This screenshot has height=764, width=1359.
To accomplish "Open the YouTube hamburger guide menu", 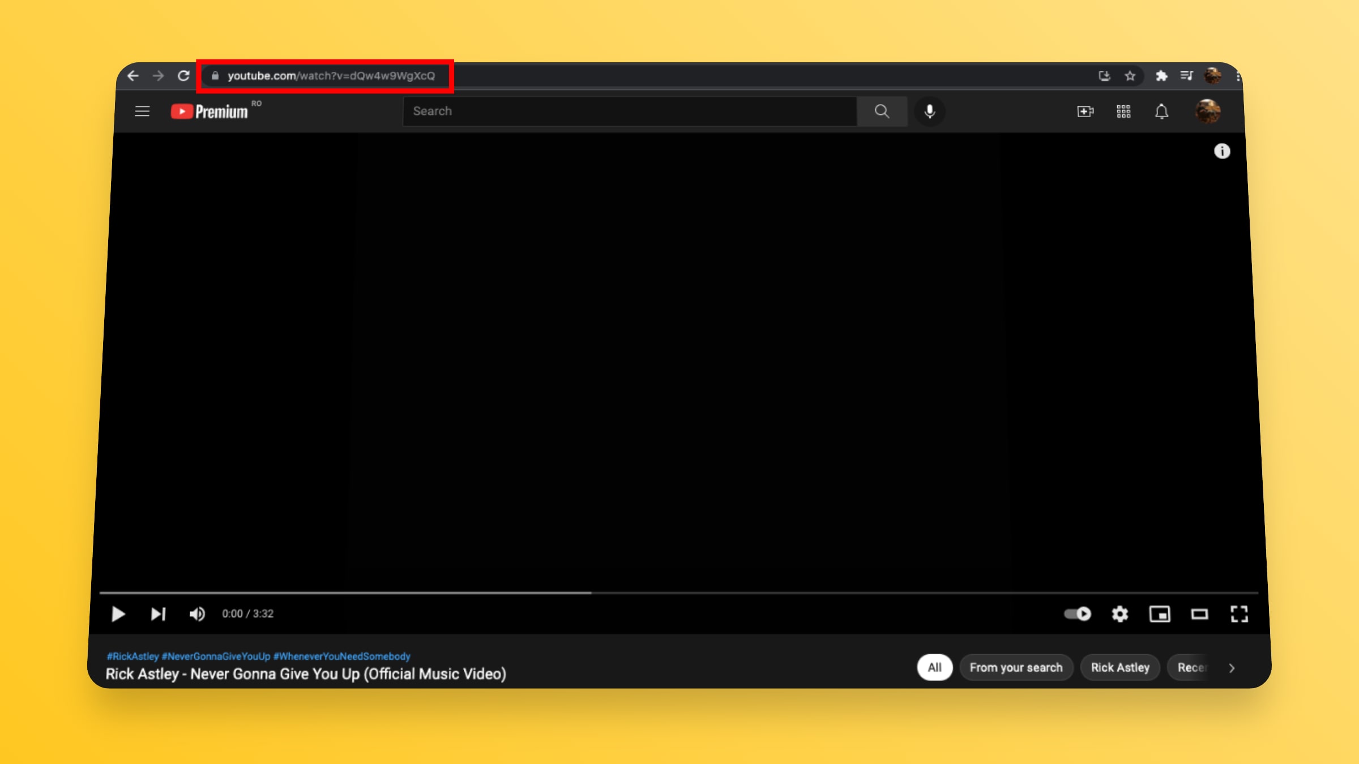I will [x=142, y=111].
